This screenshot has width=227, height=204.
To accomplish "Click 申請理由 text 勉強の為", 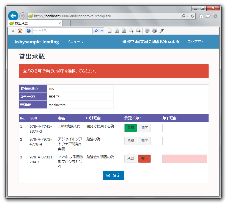I will click(x=93, y=139).
